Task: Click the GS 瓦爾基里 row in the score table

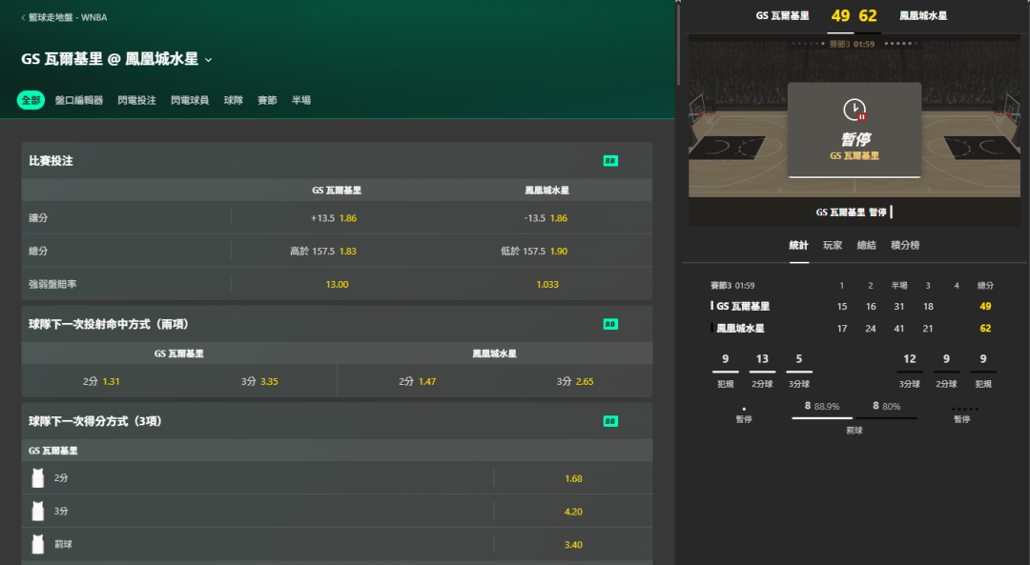Action: tap(852, 307)
